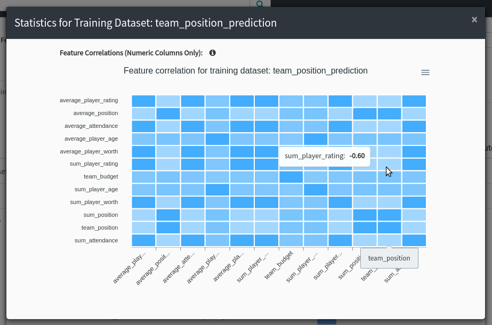Click the team_position axis tooltip label
The height and width of the screenshot is (325, 492).
[x=389, y=258]
